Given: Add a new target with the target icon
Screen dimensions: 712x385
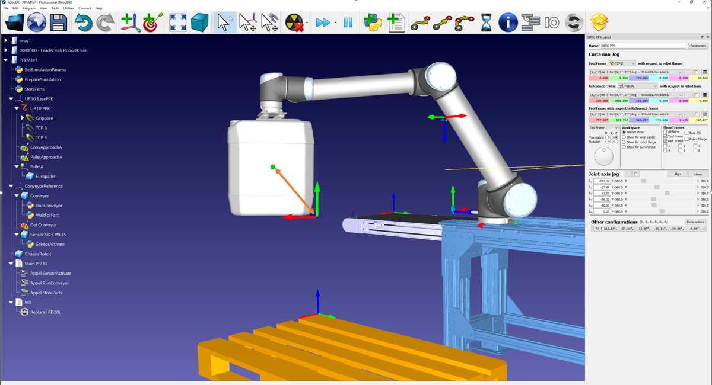Looking at the screenshot, I should coord(152,23).
